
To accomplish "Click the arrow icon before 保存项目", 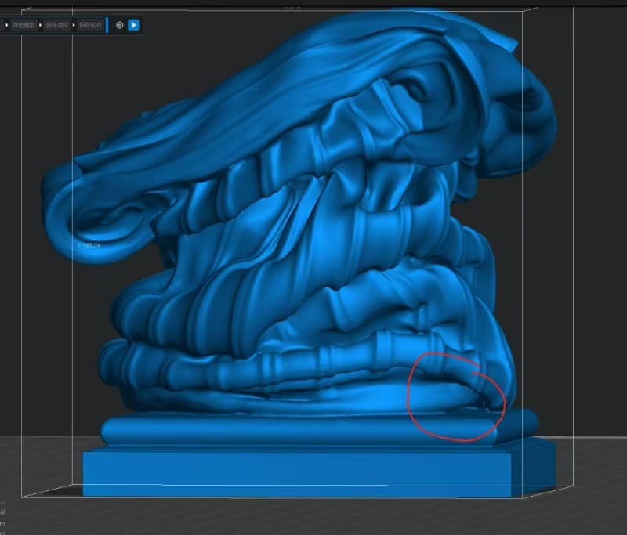I will pyautogui.click(x=42, y=25).
